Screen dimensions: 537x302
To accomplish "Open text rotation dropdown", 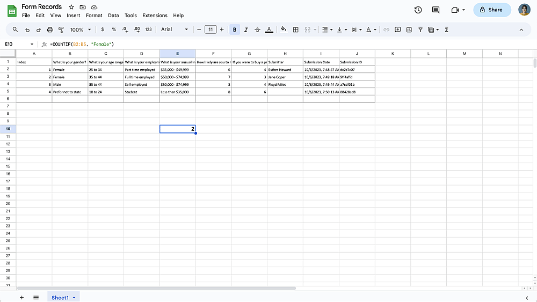I will pos(371,30).
